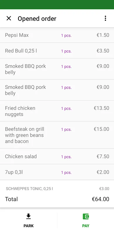Tap the Park download arrow icon
This screenshot has width=114, height=236.
[28, 217]
